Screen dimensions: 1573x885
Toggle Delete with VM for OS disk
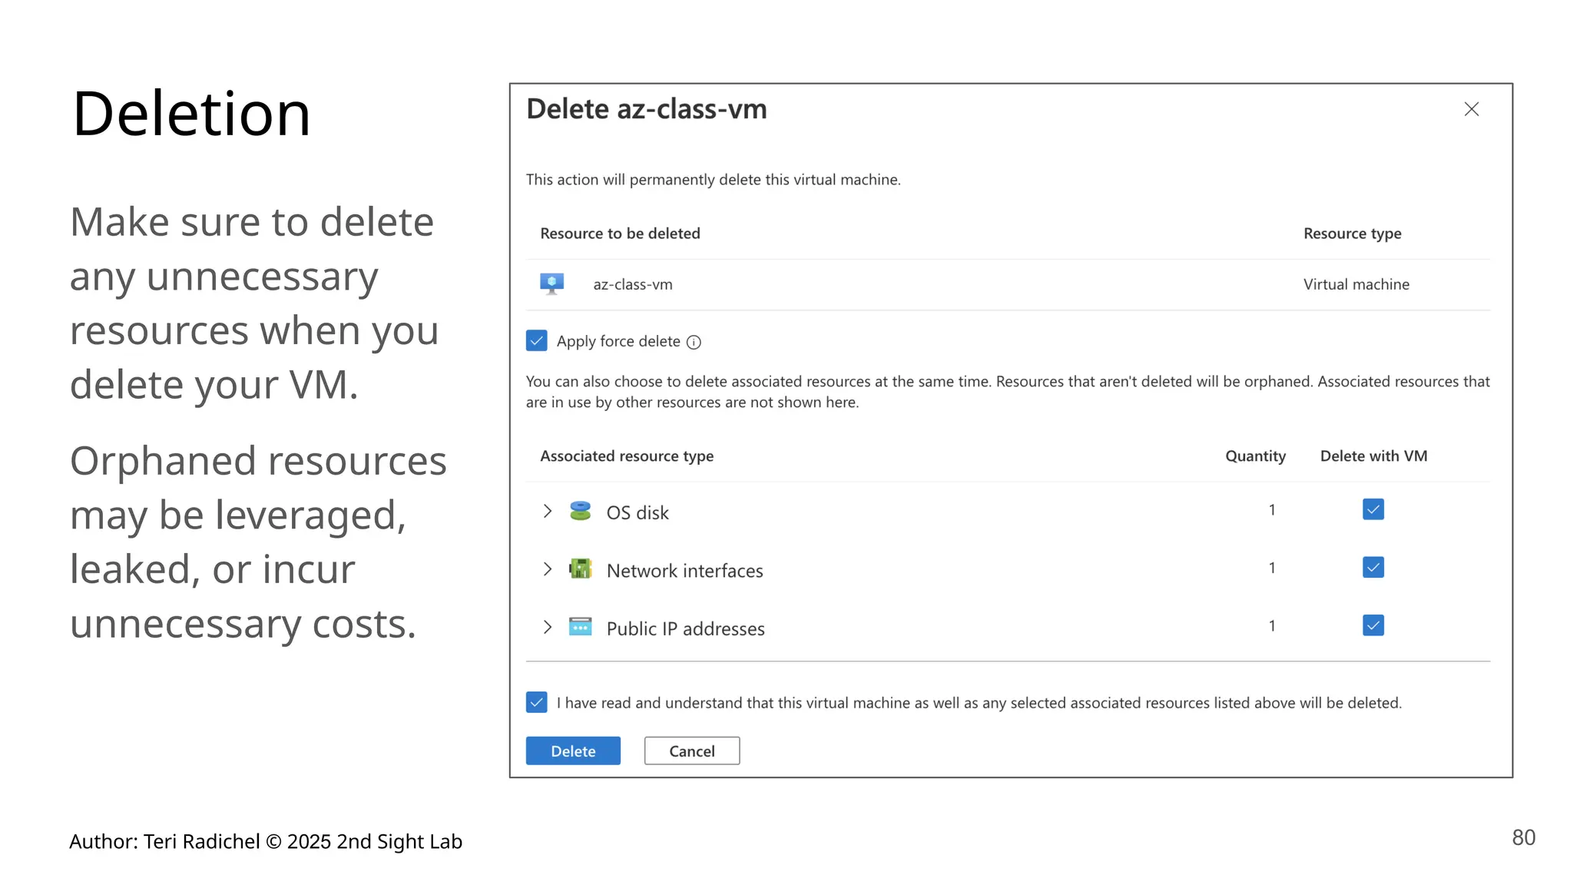click(x=1373, y=509)
